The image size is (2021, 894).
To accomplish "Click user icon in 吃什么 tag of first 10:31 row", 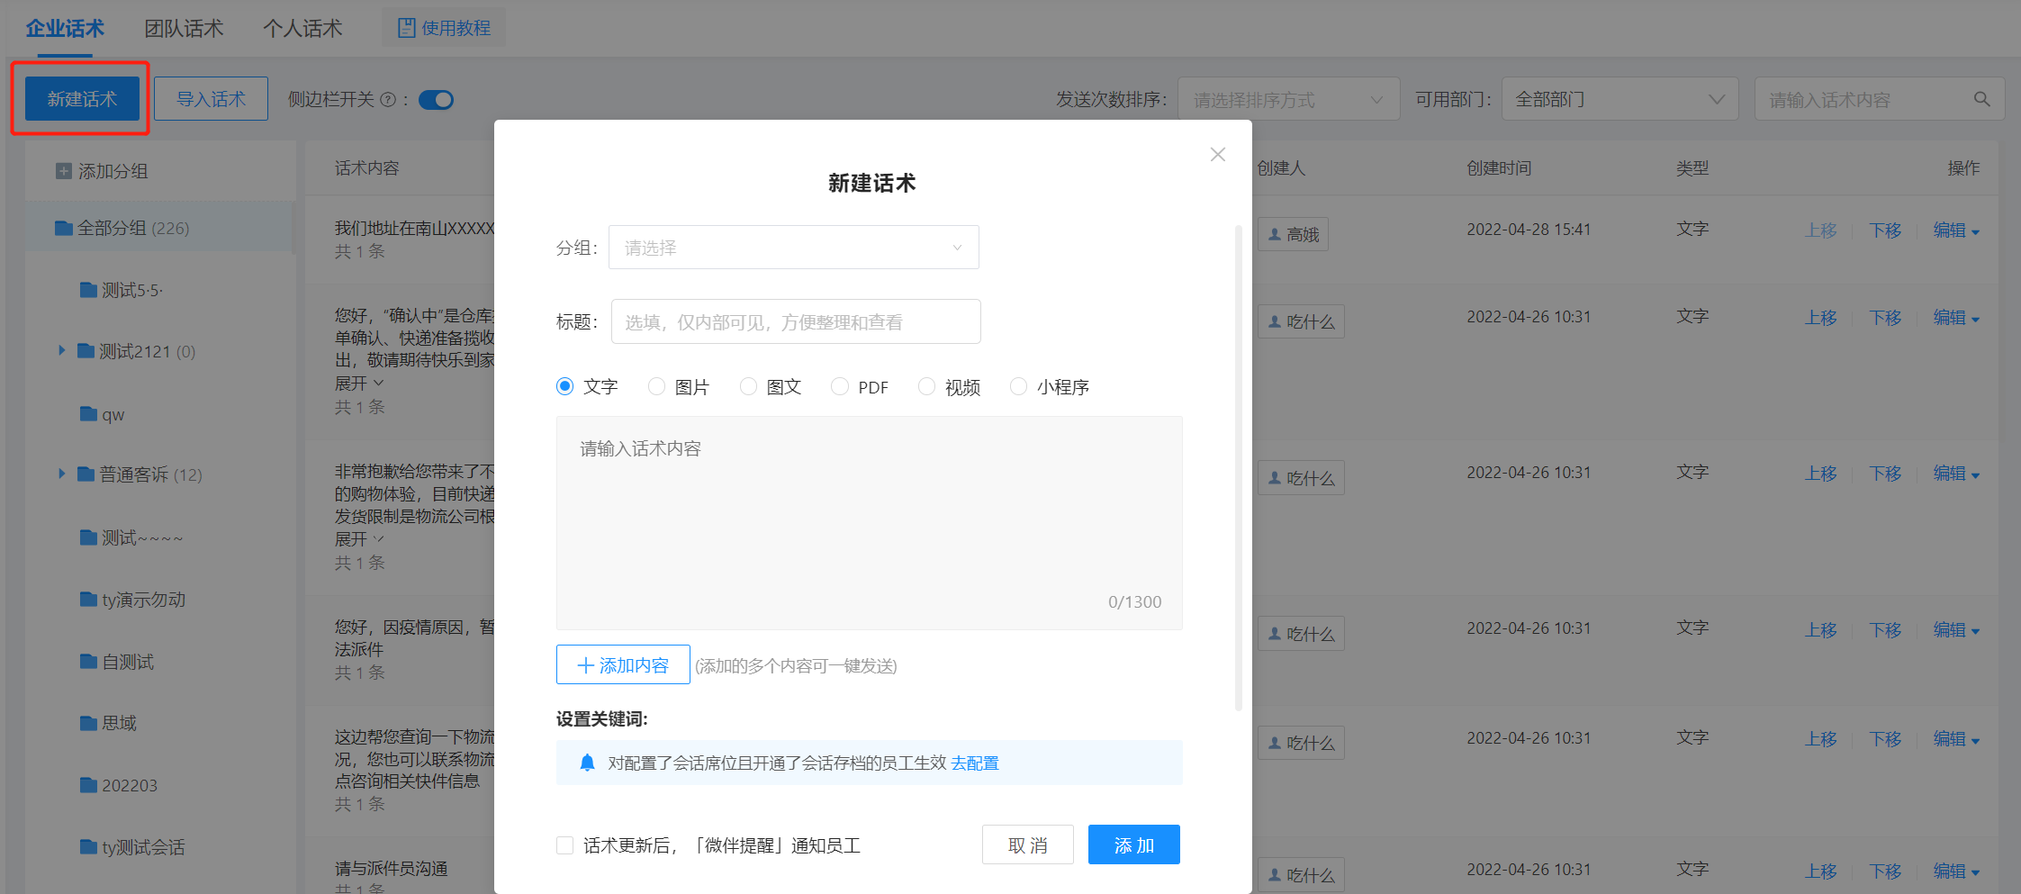I will point(1275,321).
